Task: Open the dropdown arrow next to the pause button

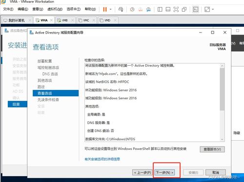Action: pos(111,9)
